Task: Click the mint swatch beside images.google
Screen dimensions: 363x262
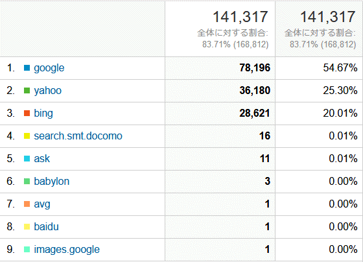Action: pyautogui.click(x=27, y=250)
